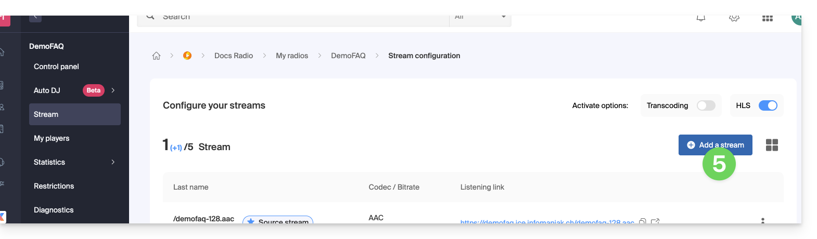Click the home icon in the breadcrumb
Screen dimensions: 817x239
point(156,56)
